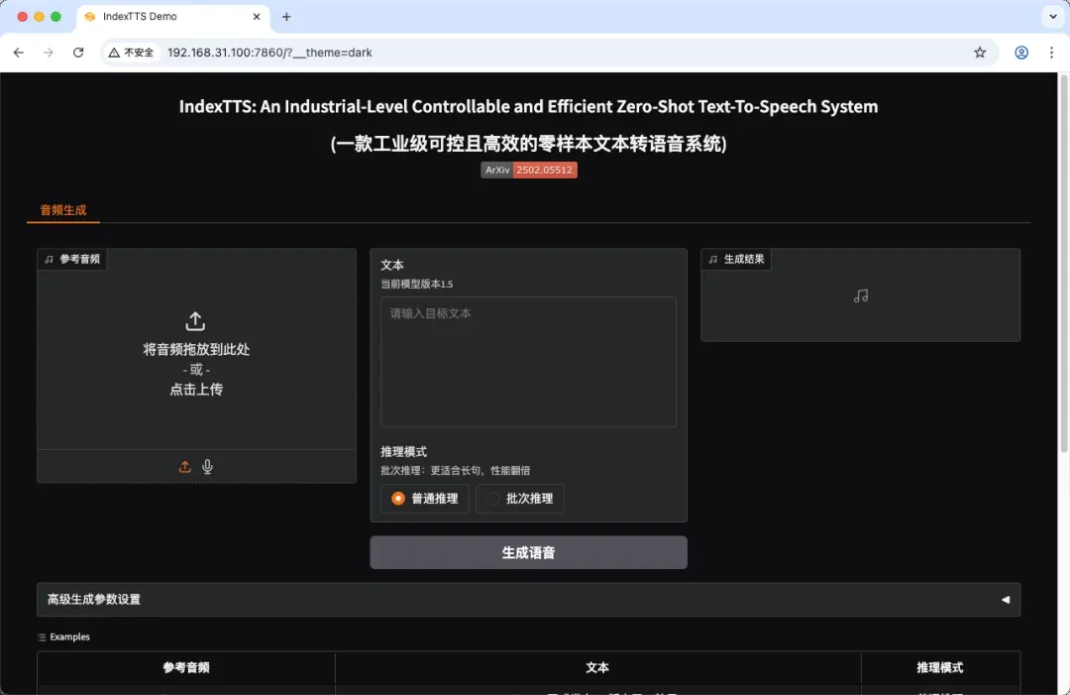Click the upload icon below reference audio
This screenshot has width=1070, height=695.
[185, 467]
